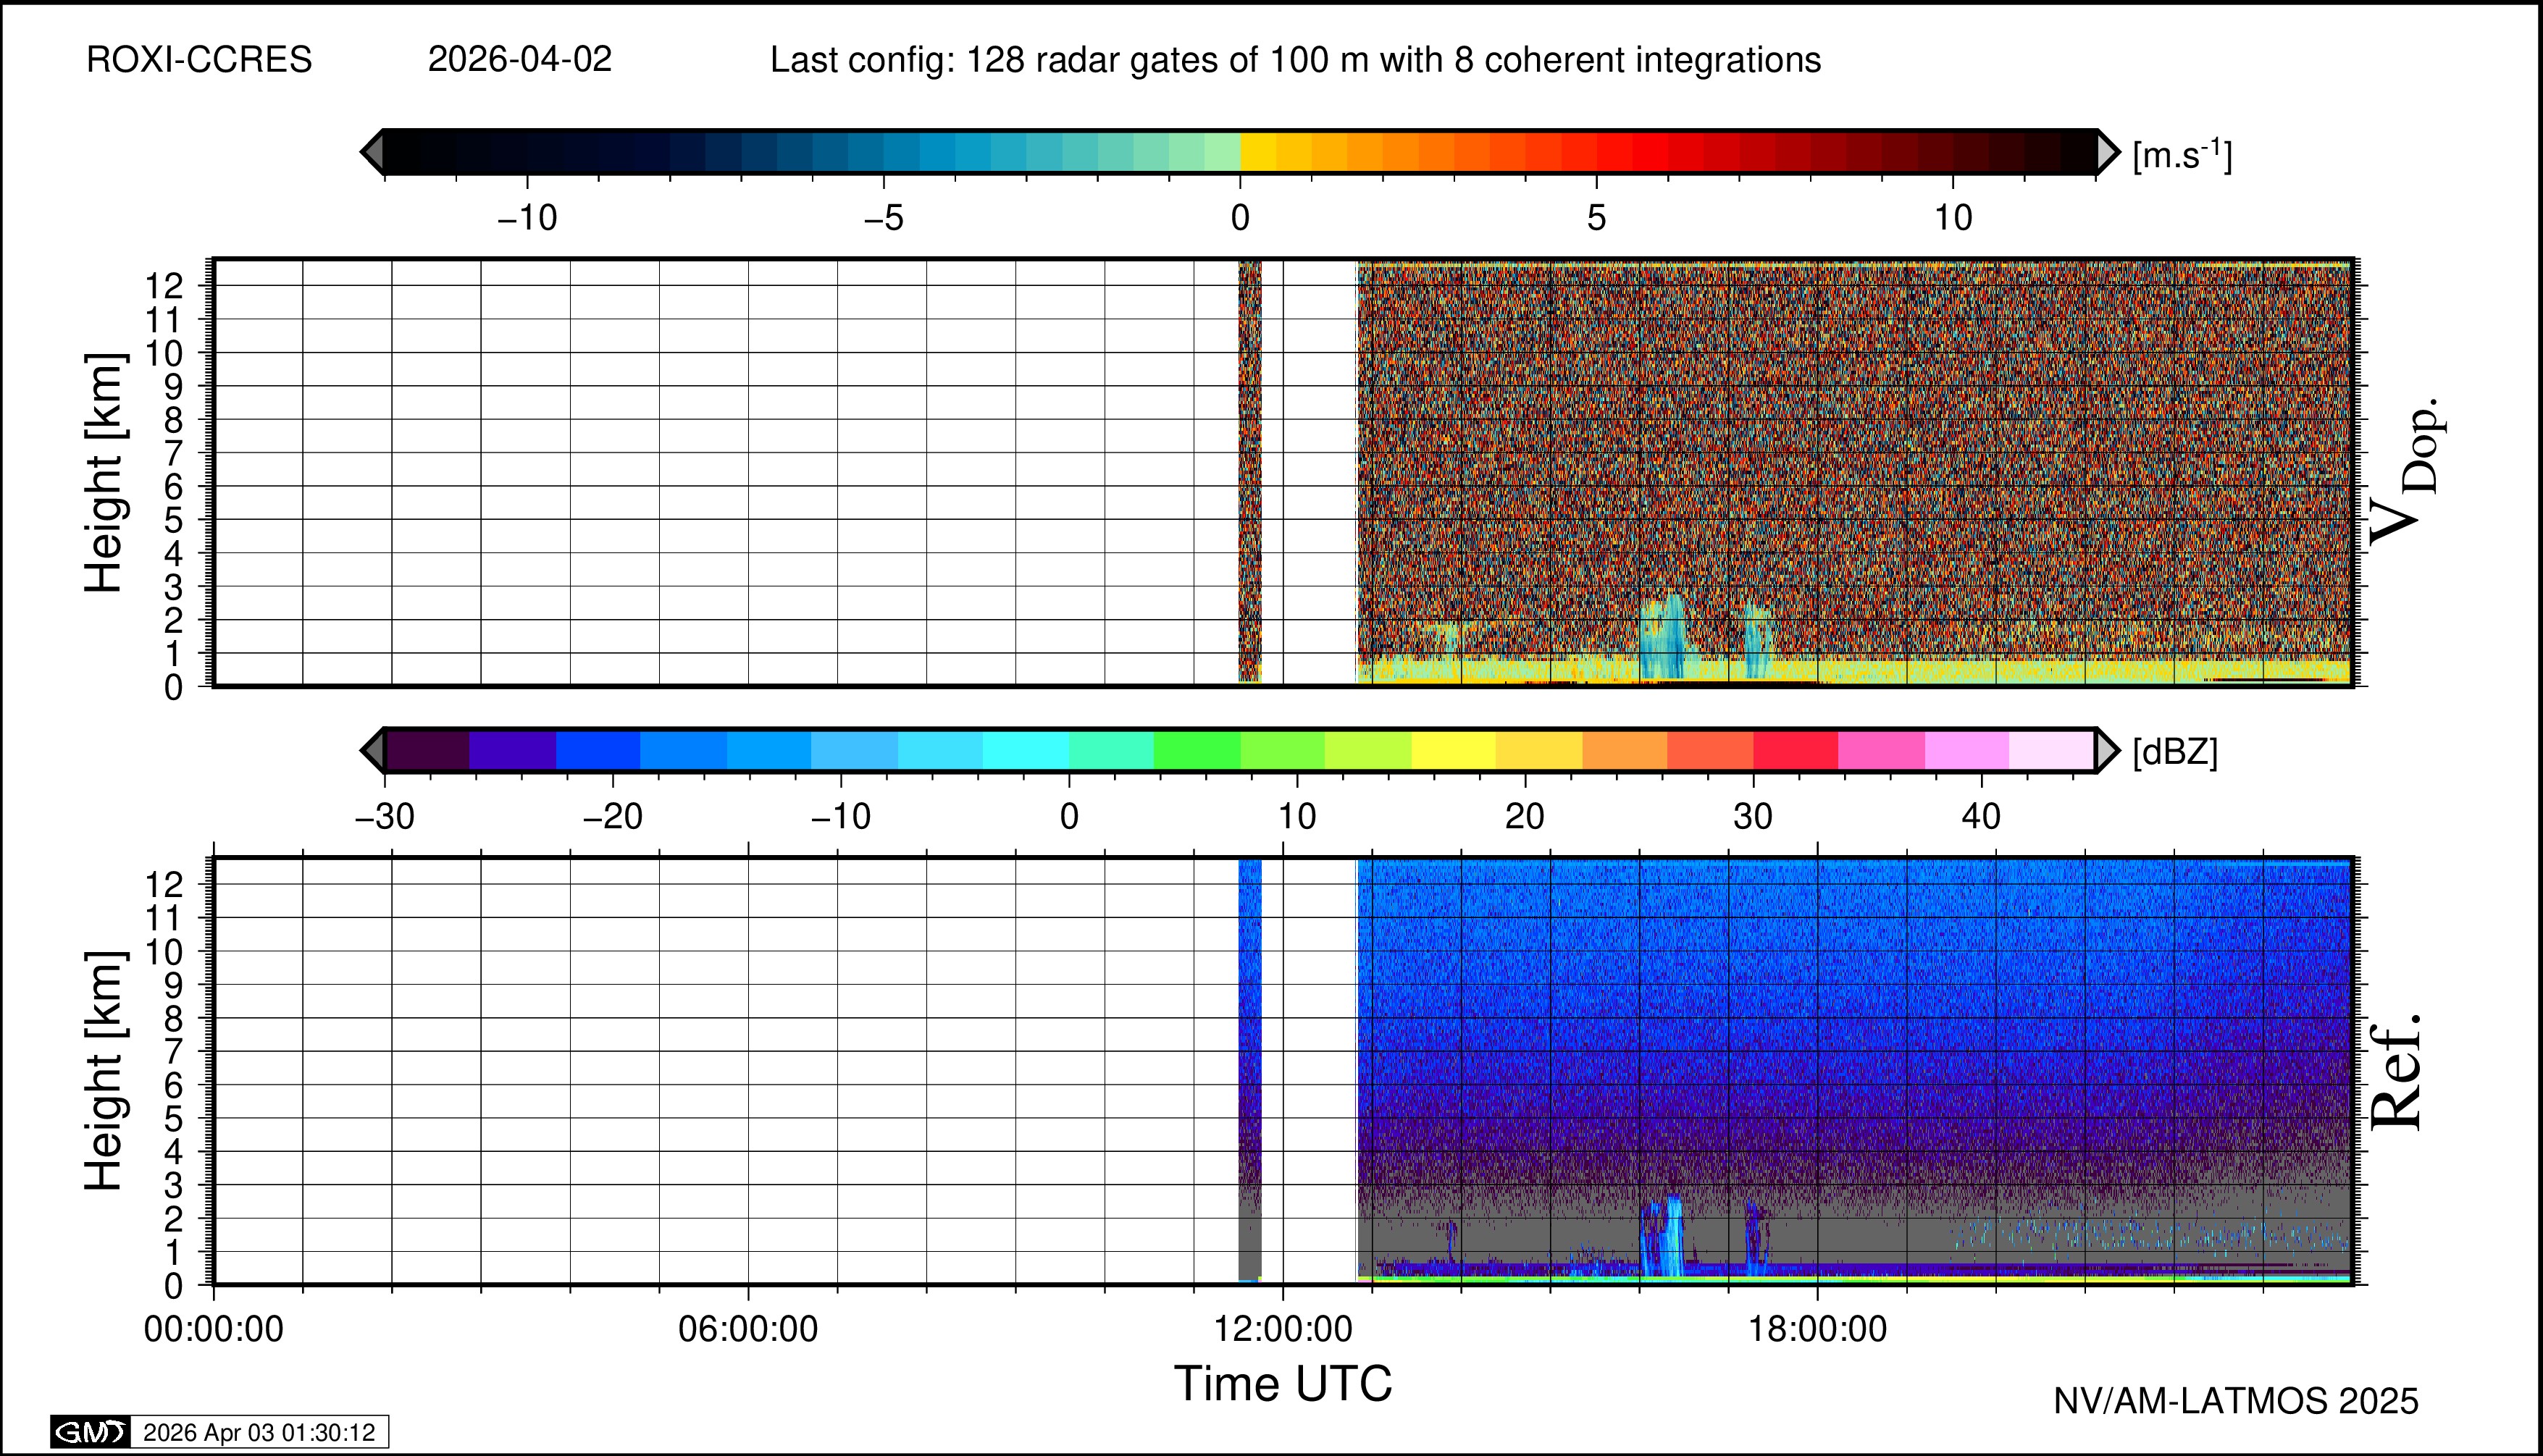2543x1456 pixels.
Task: Click left arrow of velocity colorbar
Action: [x=372, y=152]
